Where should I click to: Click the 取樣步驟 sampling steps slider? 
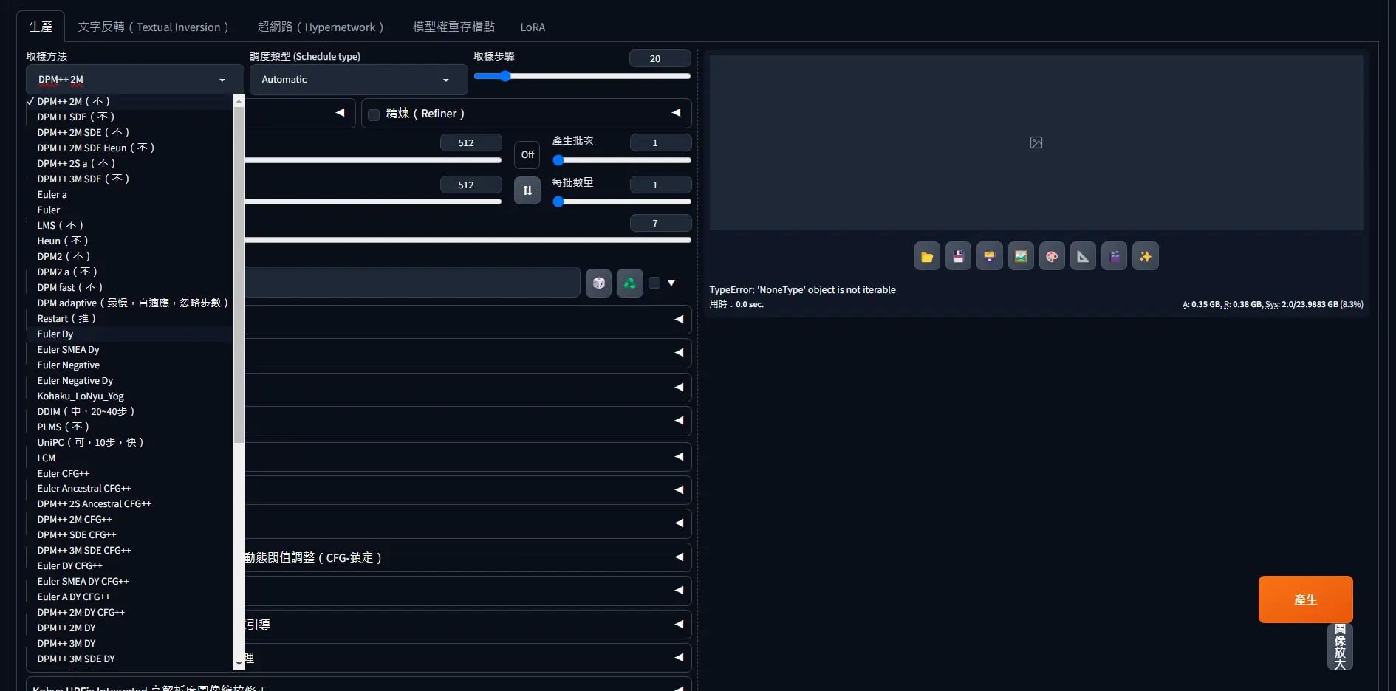click(x=582, y=76)
